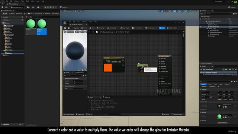Select MT_Basic_Emissive material thumbnail
238x134 pixels.
[42, 24]
